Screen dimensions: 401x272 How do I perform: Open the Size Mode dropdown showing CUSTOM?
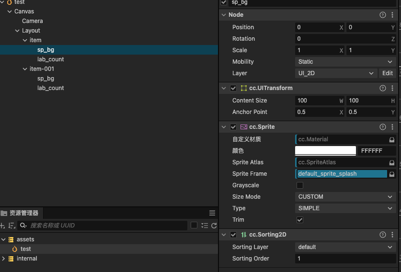click(x=345, y=197)
